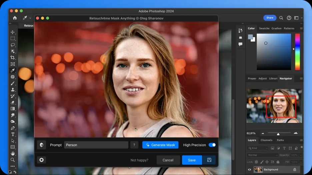The image size is (312, 175).
Task: Click the prompt help question mark button
Action: click(x=134, y=145)
